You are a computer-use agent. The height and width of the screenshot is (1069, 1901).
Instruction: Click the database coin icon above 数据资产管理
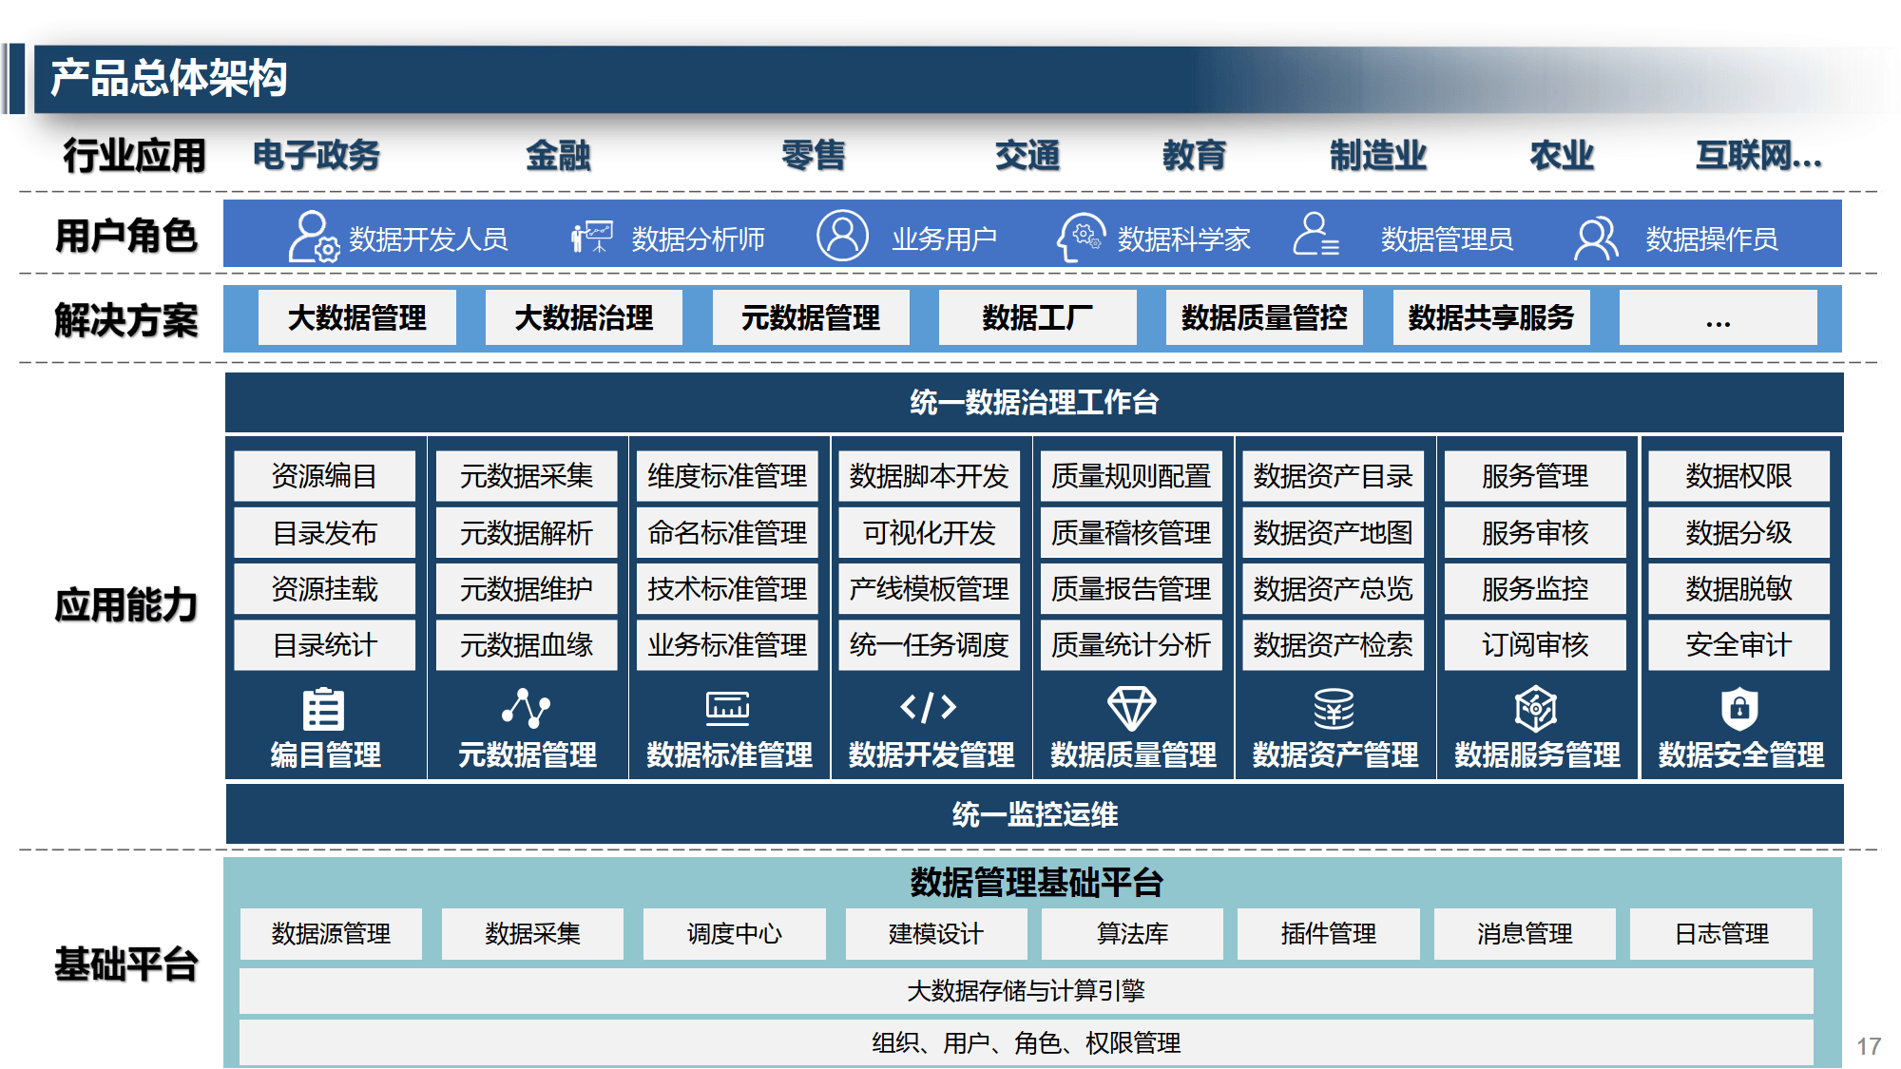[x=1334, y=709]
